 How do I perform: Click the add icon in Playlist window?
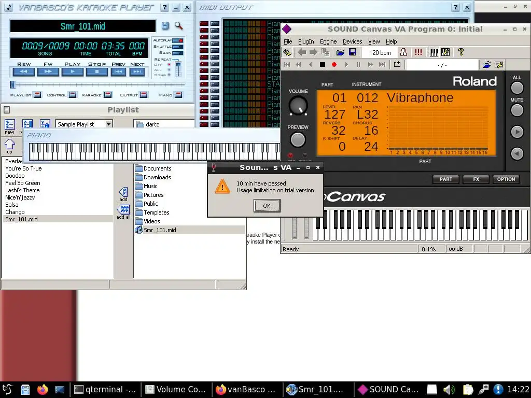pyautogui.click(x=123, y=194)
